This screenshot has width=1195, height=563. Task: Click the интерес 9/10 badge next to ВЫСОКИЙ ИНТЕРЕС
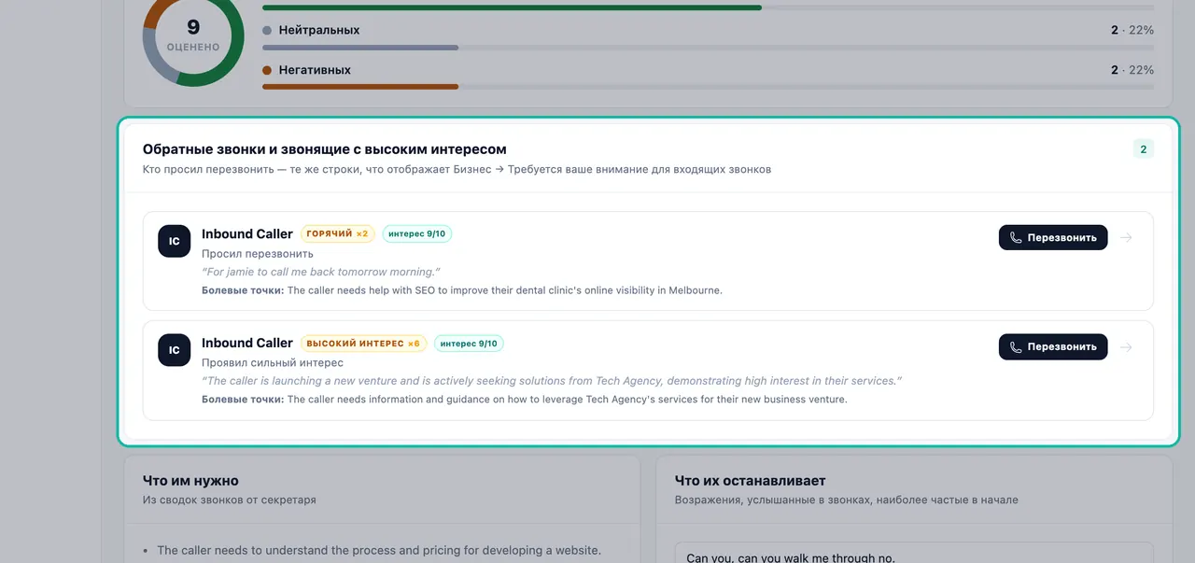[469, 344]
